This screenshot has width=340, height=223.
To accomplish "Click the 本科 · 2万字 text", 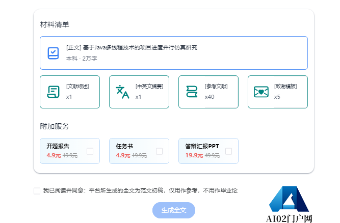I will [x=82, y=59].
